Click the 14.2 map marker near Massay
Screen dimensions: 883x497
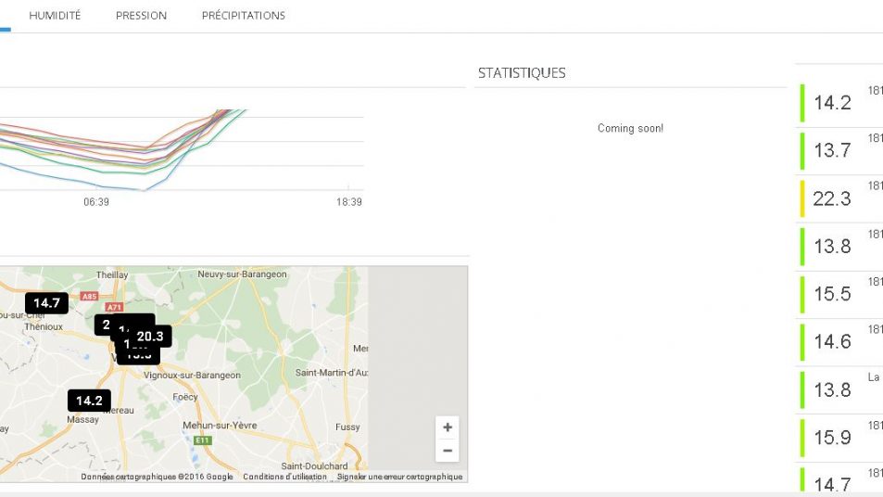[89, 401]
